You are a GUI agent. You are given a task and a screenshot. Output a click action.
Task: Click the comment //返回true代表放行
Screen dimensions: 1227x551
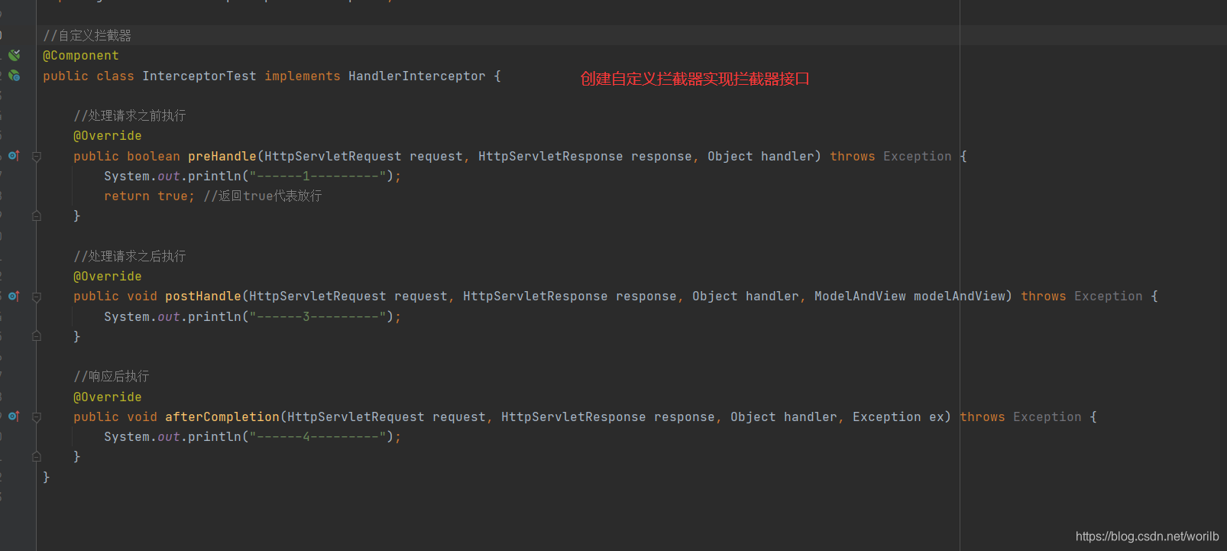tap(263, 196)
